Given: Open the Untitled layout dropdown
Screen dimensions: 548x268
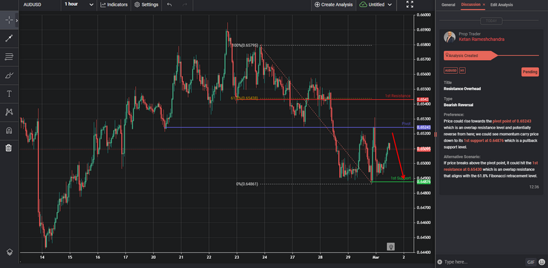Looking at the screenshot, I should coord(376,5).
